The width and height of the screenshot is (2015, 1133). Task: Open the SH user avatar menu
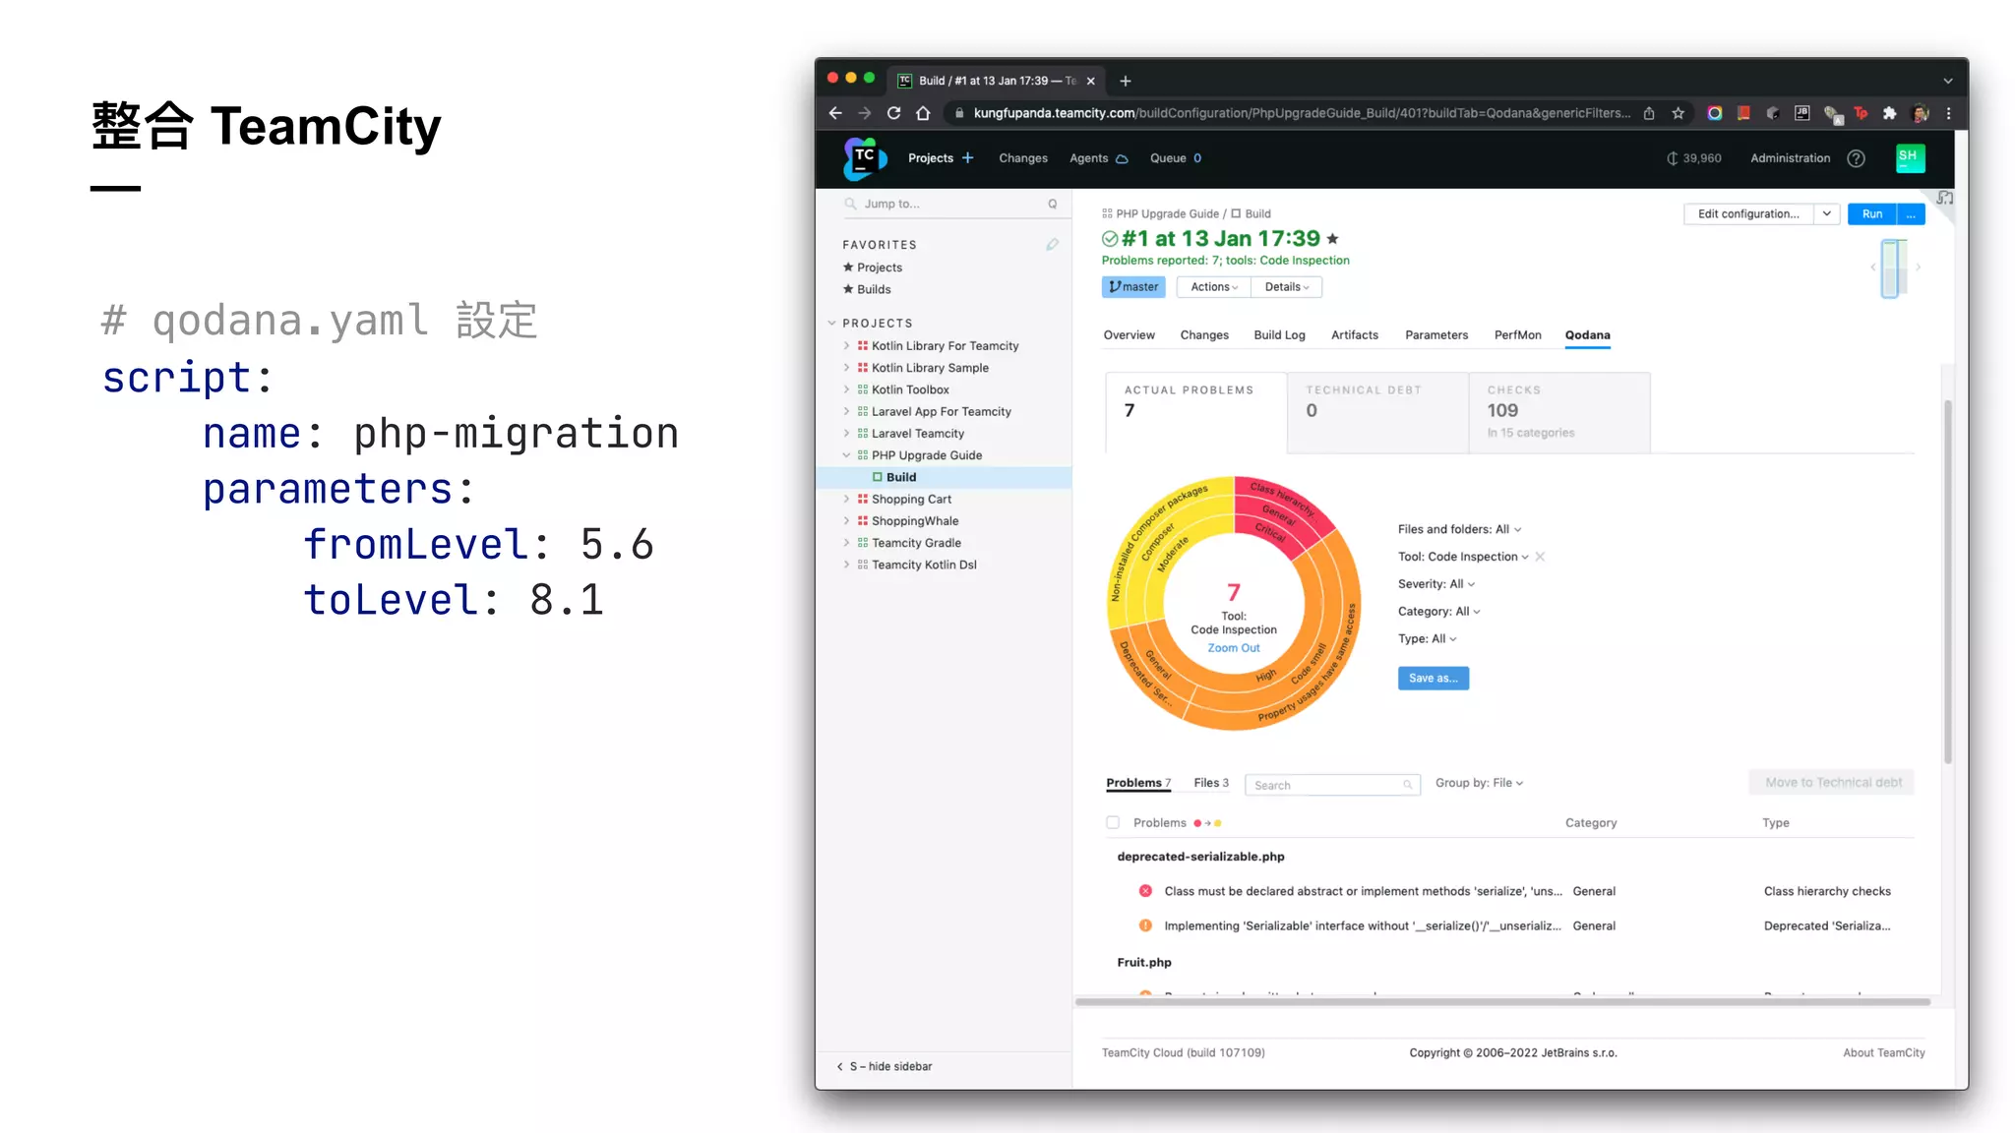[1909, 157]
